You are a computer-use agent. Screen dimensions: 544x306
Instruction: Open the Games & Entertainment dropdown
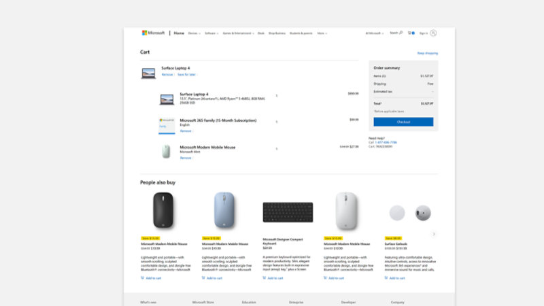(238, 33)
